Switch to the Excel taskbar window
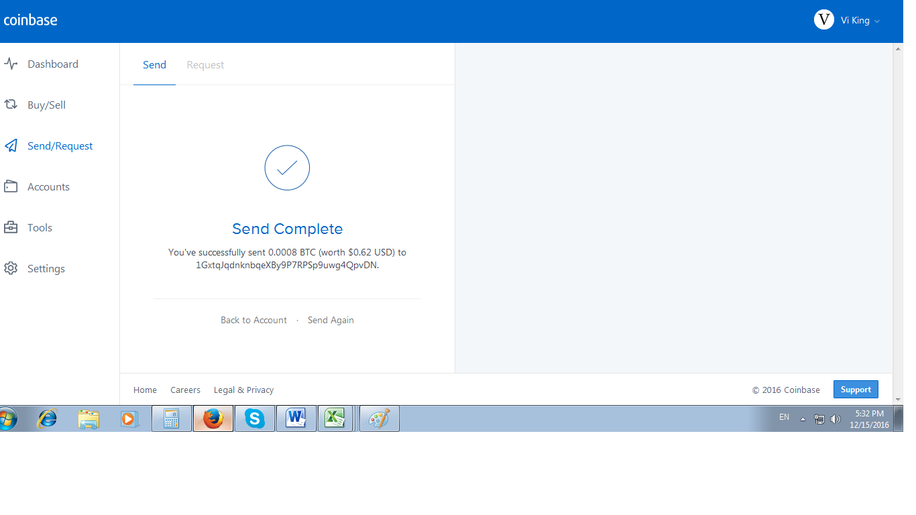The width and height of the screenshot is (916, 515). click(x=335, y=419)
